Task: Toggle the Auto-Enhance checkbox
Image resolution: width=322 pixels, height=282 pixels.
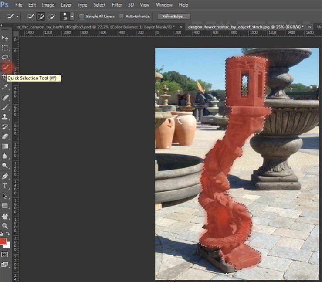Action: 122,16
